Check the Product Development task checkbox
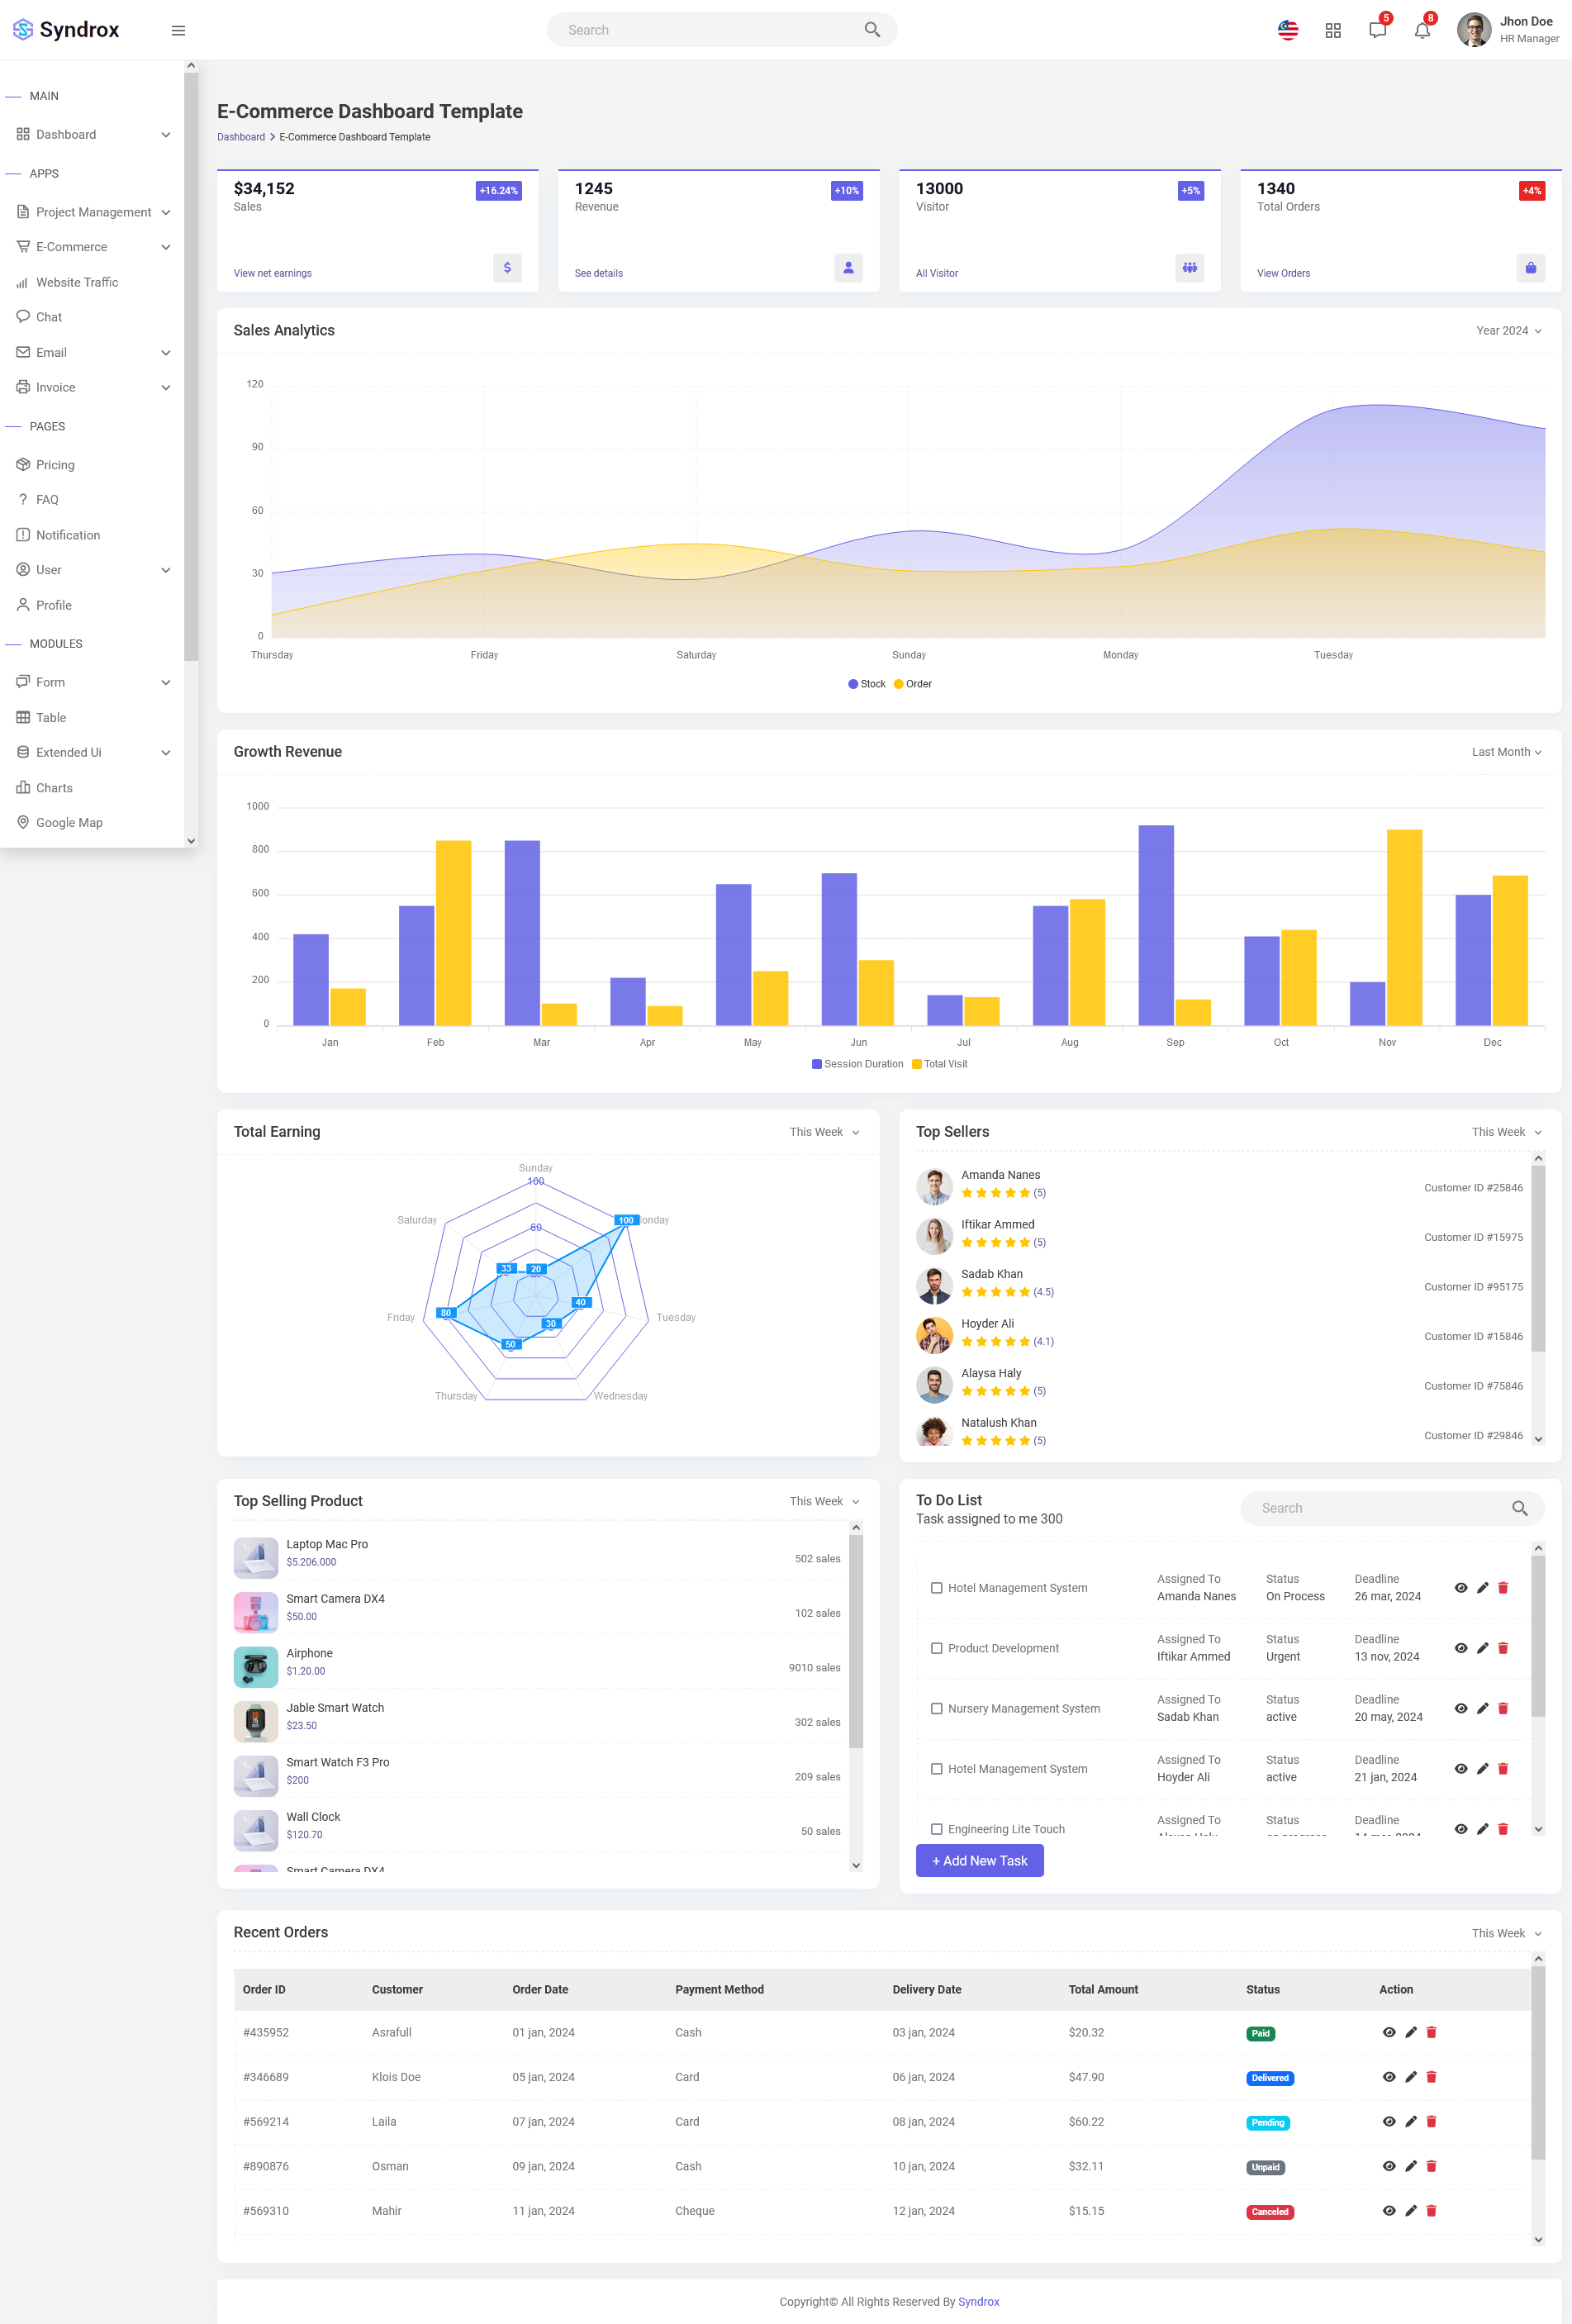This screenshot has height=2324, width=1572. (x=937, y=1648)
